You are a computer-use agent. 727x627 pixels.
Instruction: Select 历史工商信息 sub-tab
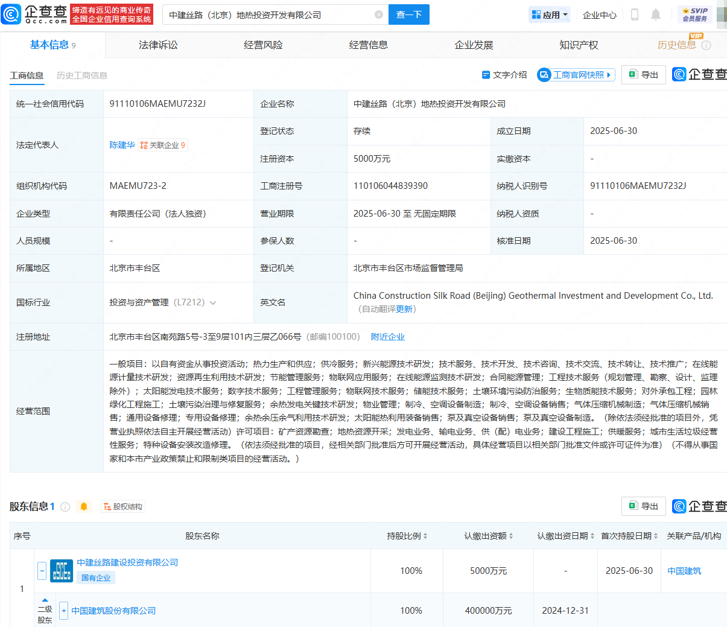pos(82,75)
